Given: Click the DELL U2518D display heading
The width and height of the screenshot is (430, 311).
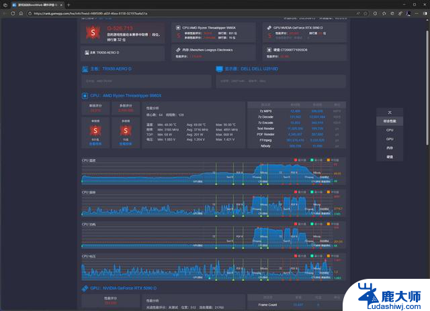Looking at the screenshot, I should tap(251, 69).
